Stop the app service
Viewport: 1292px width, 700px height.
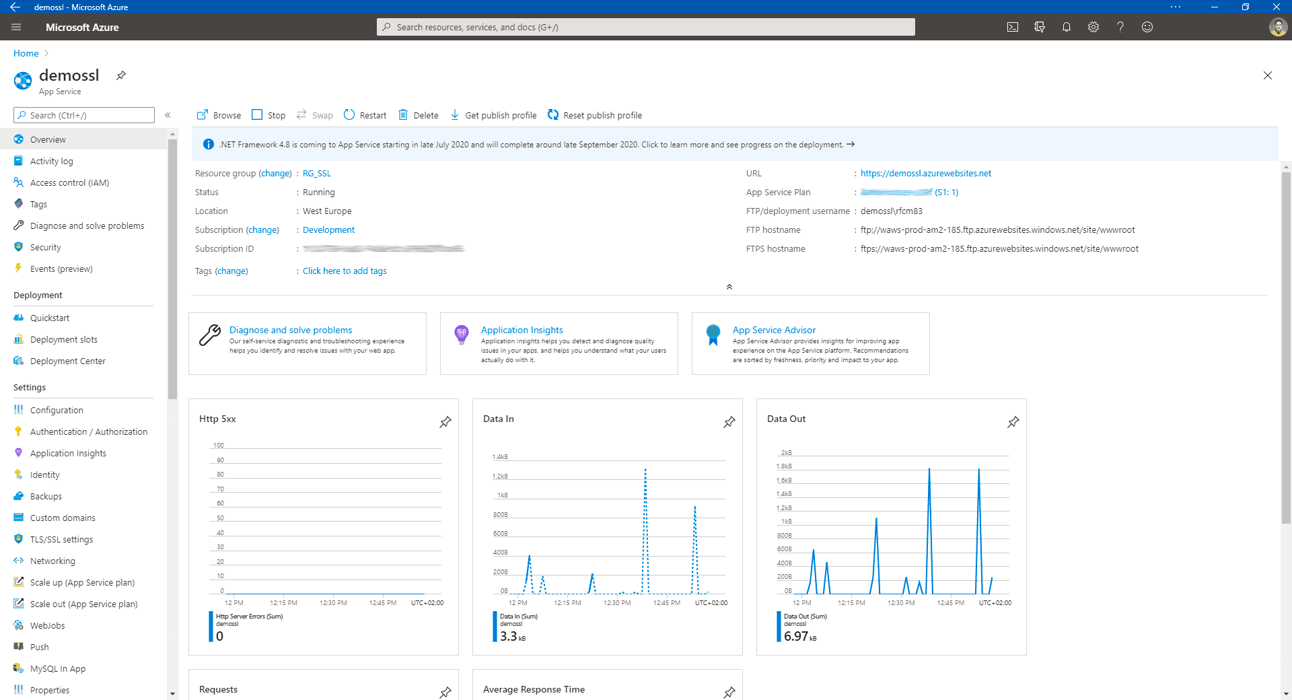pos(268,115)
